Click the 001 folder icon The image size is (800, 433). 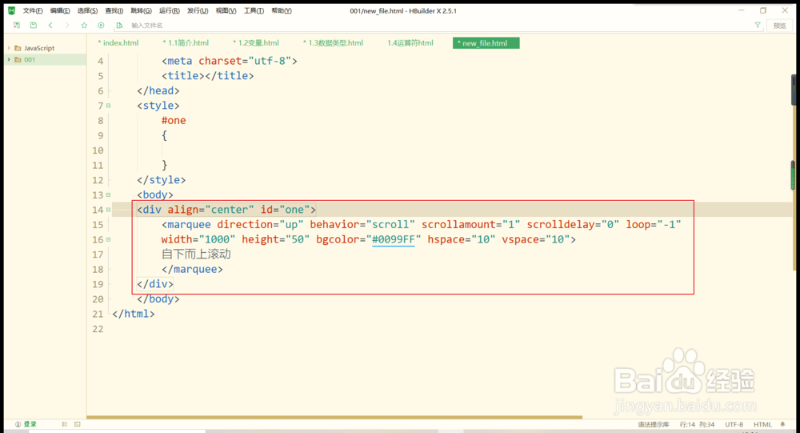click(18, 60)
